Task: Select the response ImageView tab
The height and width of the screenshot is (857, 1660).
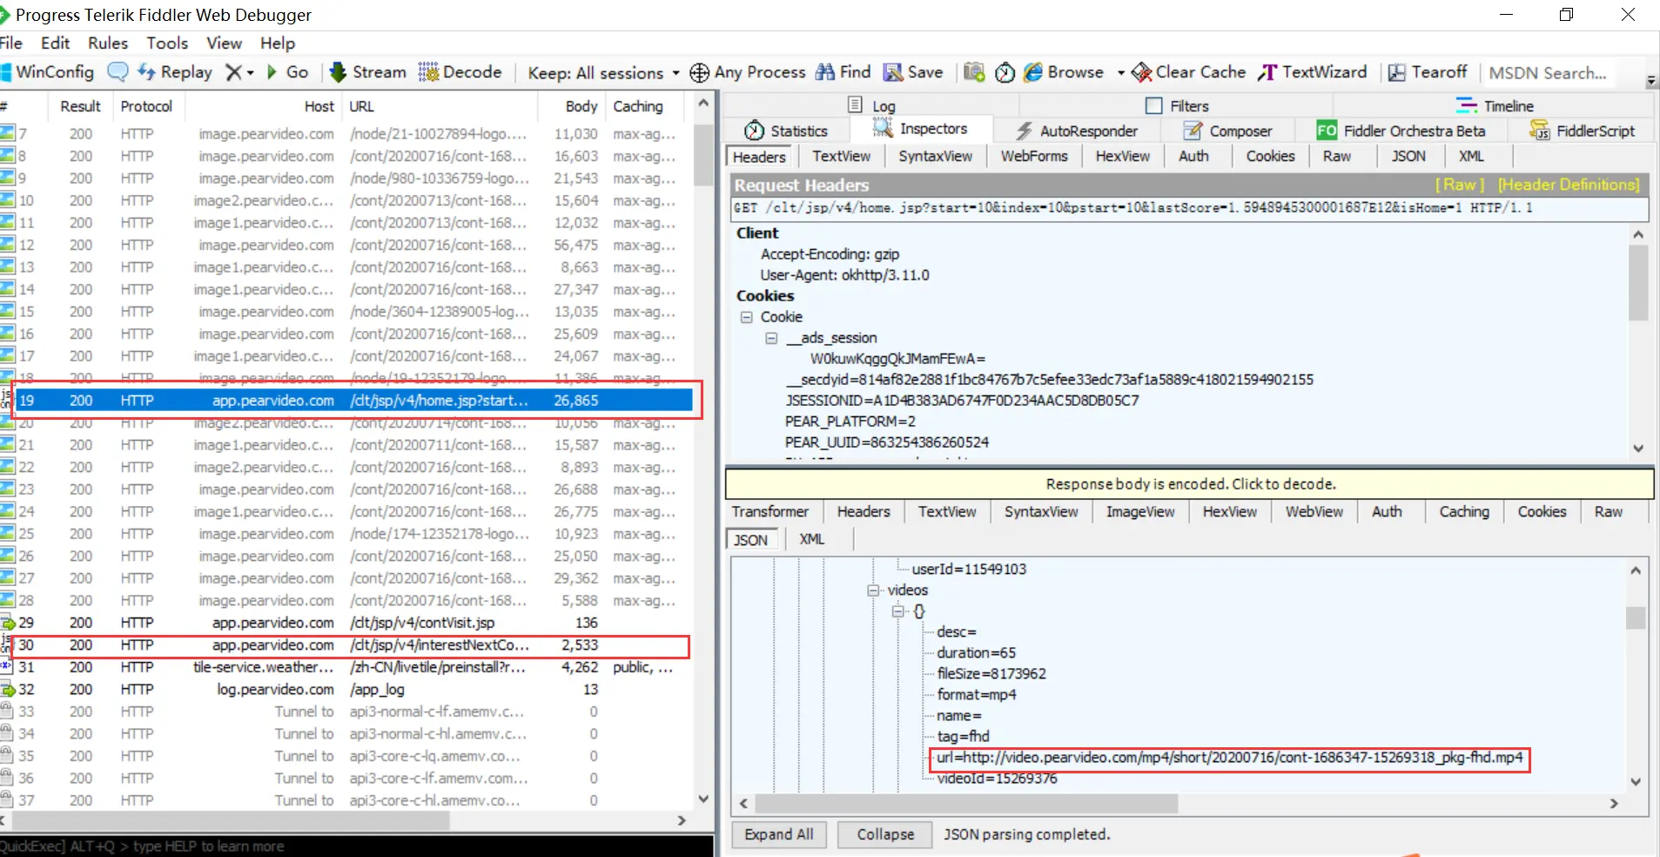Action: point(1140,511)
